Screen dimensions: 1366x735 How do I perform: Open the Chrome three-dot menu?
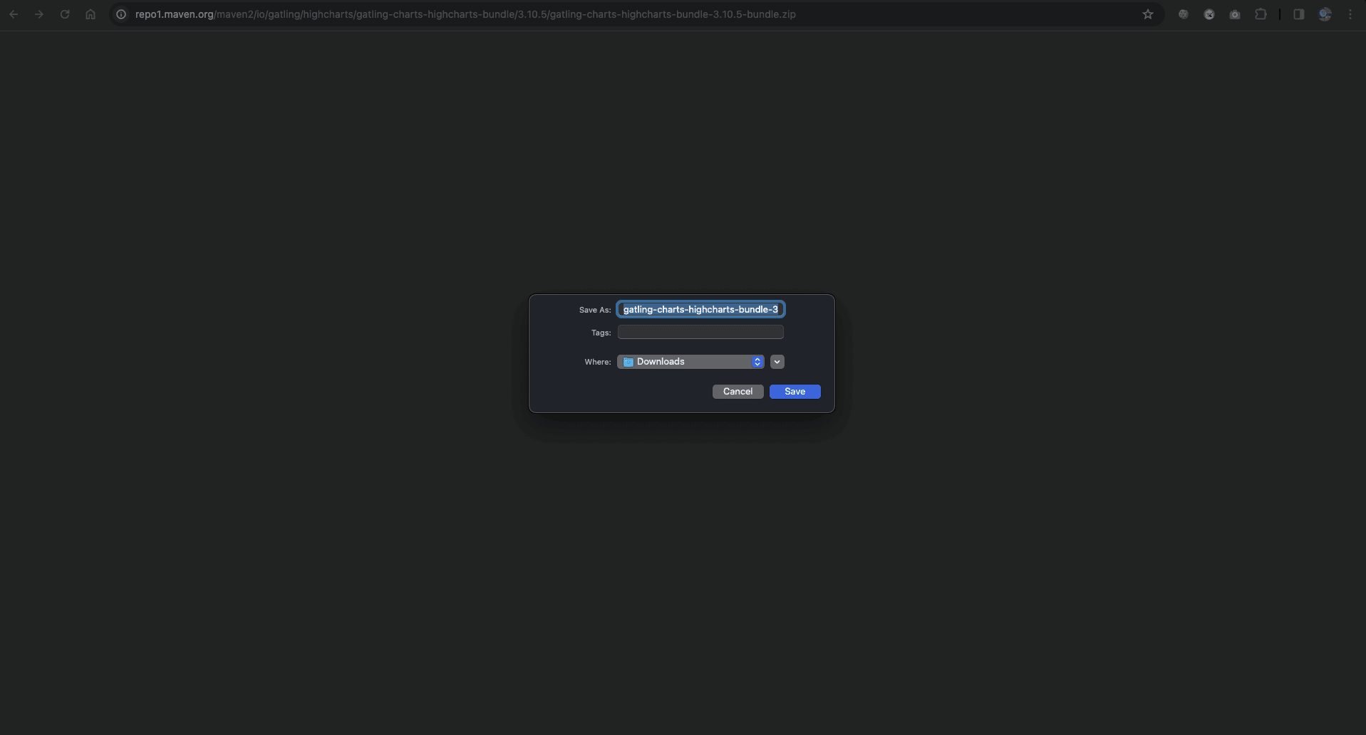[x=1350, y=14]
